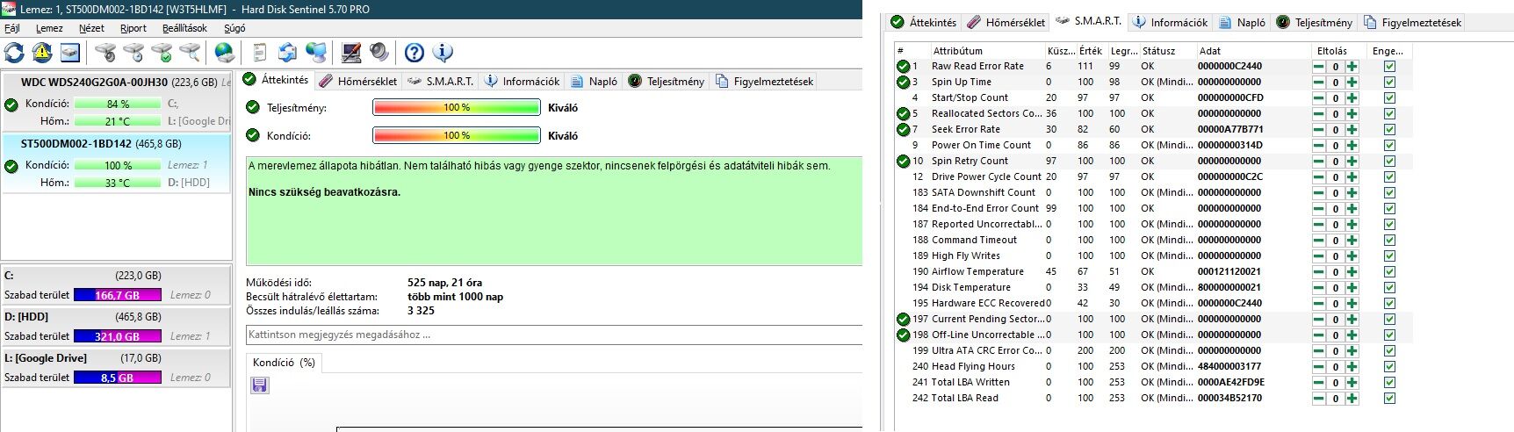The width and height of the screenshot is (1514, 432).
Task: Open the Fájl menu
Action: [12, 28]
